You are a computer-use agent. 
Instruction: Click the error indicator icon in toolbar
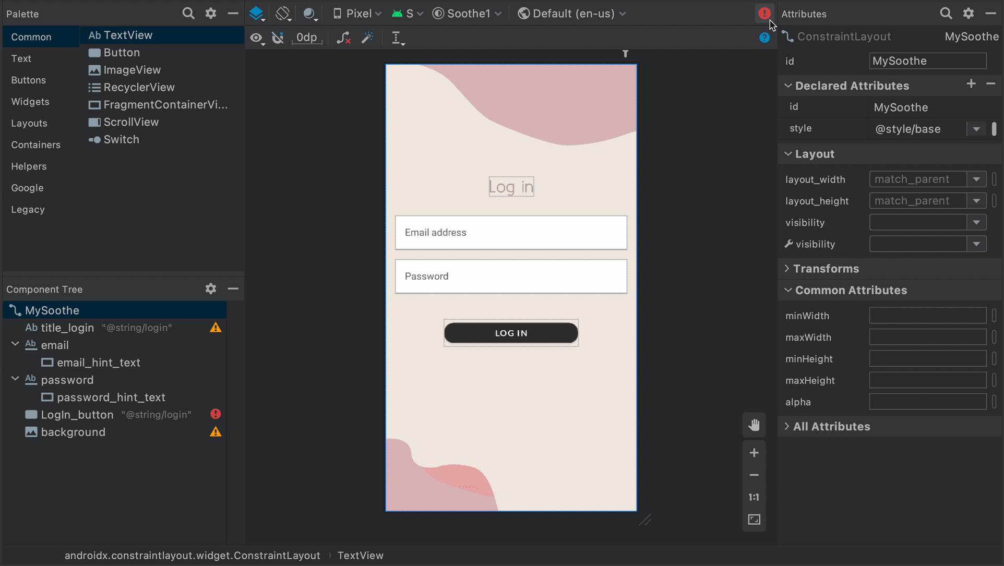[x=764, y=13]
